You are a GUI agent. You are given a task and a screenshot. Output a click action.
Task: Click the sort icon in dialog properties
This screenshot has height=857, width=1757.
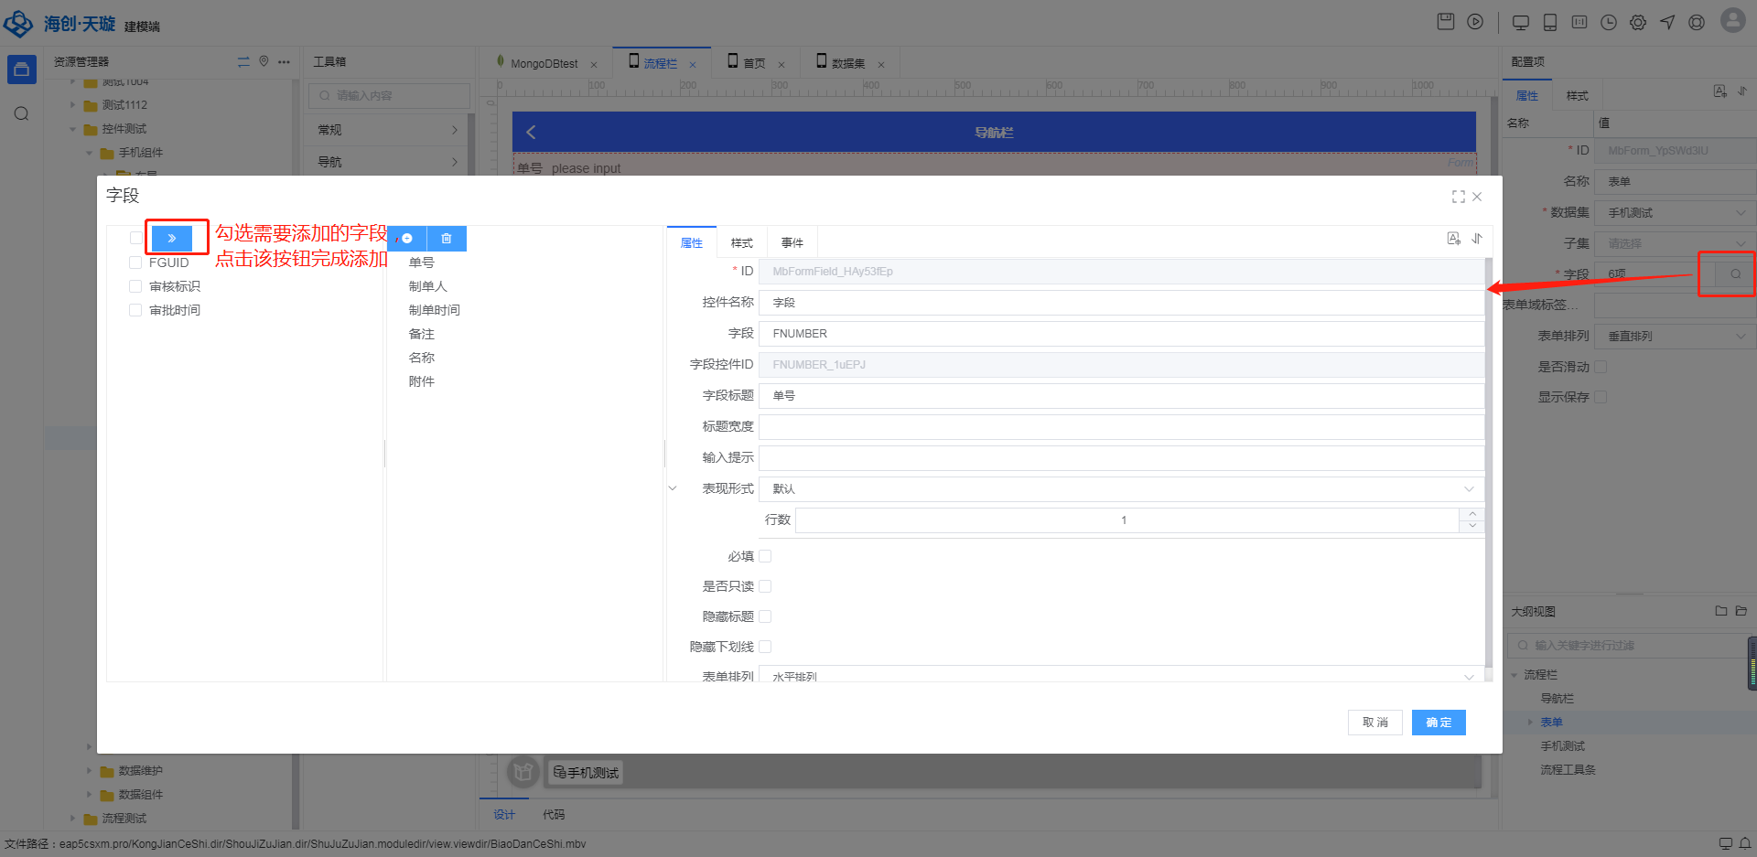point(1477,239)
